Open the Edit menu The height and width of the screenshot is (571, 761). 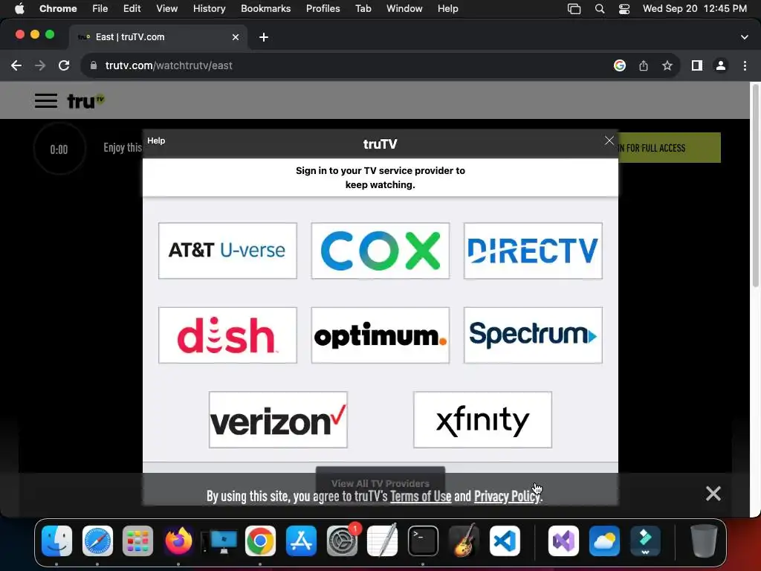132,8
